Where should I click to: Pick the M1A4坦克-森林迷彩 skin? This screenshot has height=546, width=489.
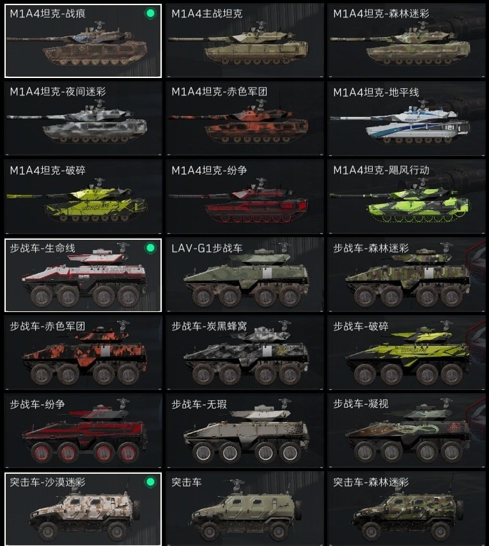pyautogui.click(x=407, y=41)
